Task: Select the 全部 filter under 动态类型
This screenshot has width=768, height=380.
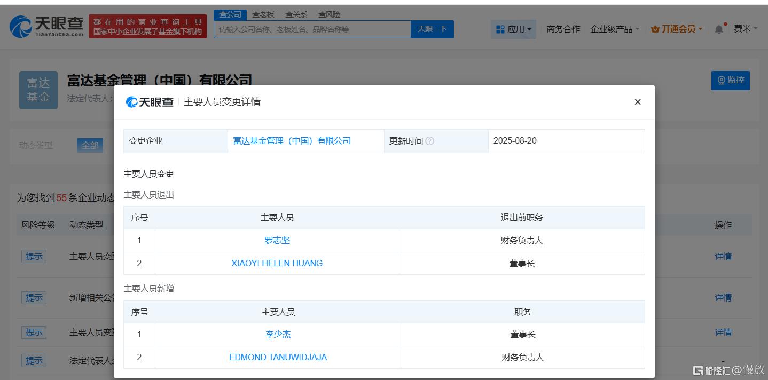Action: coord(90,145)
